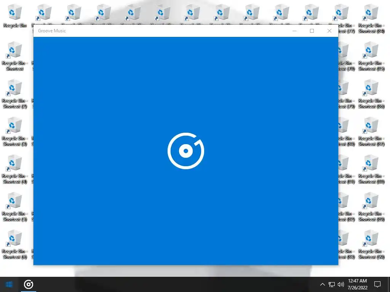Select Recycle Bin - Shortcut (2) icon
390x292 pixels.
coord(15,94)
